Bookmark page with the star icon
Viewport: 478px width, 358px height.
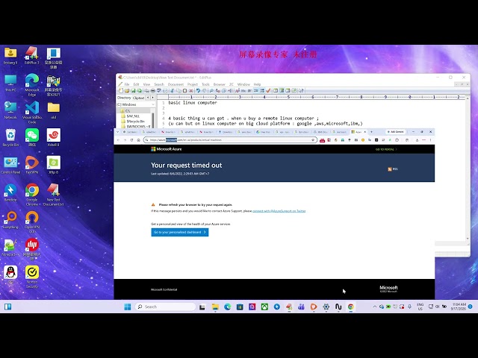click(x=313, y=140)
